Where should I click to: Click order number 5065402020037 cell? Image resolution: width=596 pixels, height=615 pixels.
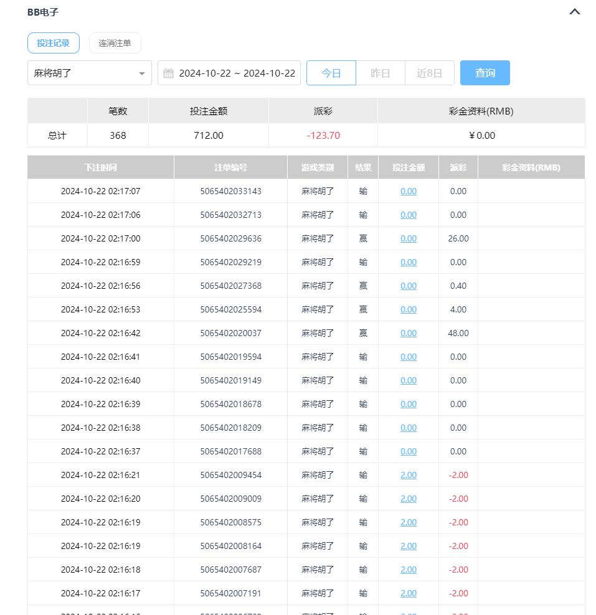[230, 333]
